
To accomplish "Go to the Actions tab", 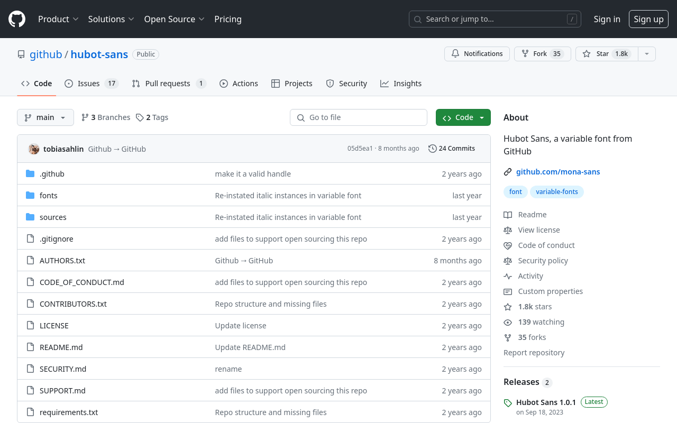I will [239, 84].
